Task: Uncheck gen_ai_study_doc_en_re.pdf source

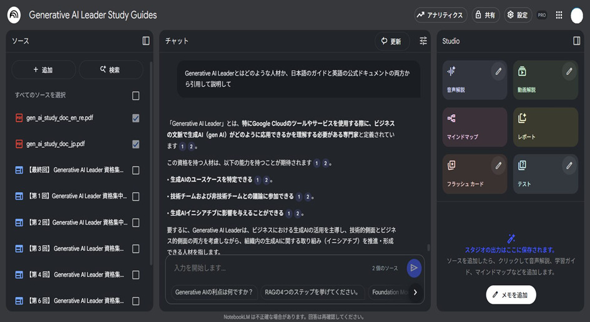Action: click(x=135, y=118)
